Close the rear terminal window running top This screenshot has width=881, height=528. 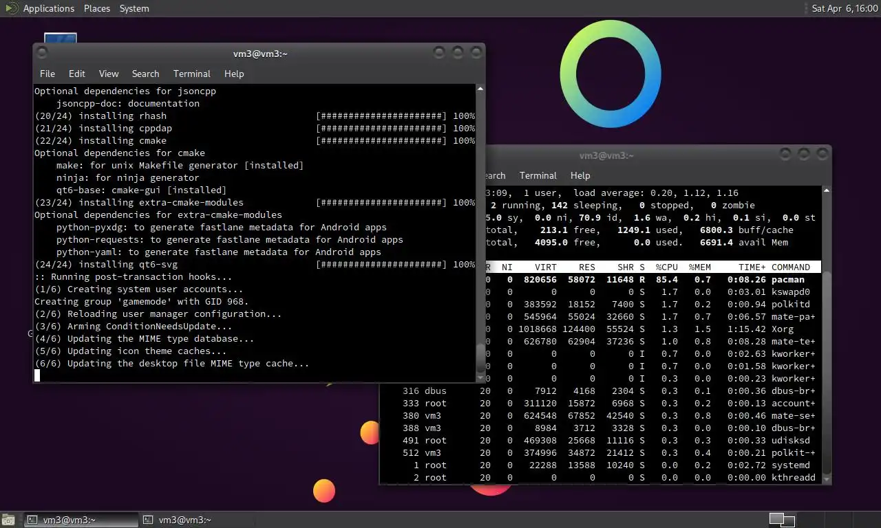click(822, 155)
